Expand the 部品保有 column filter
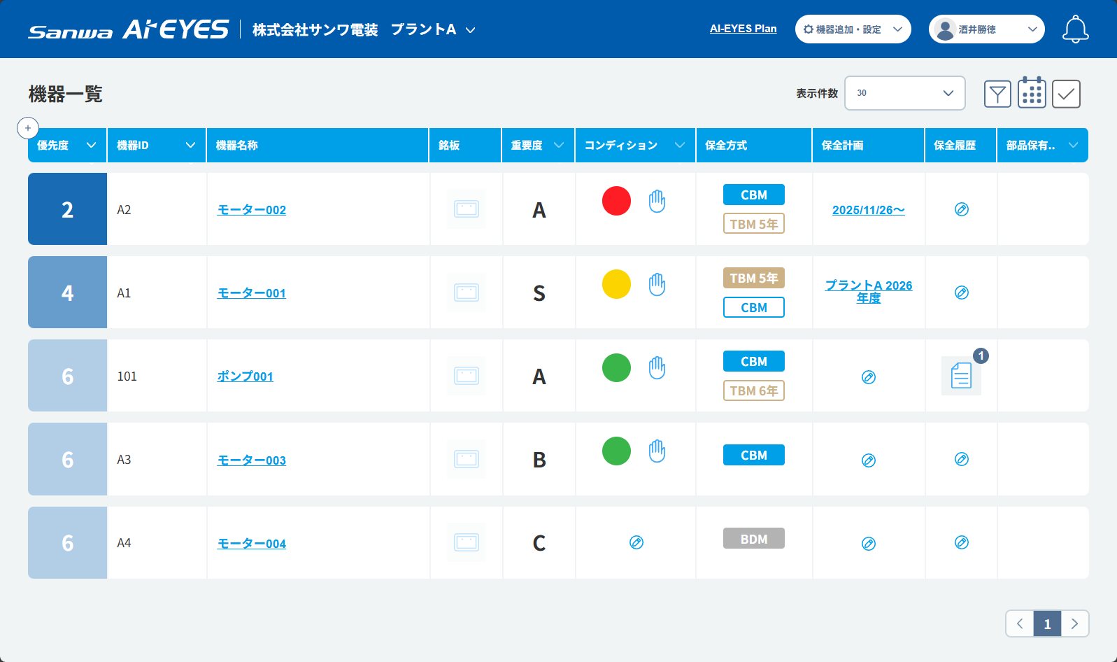 click(x=1074, y=145)
